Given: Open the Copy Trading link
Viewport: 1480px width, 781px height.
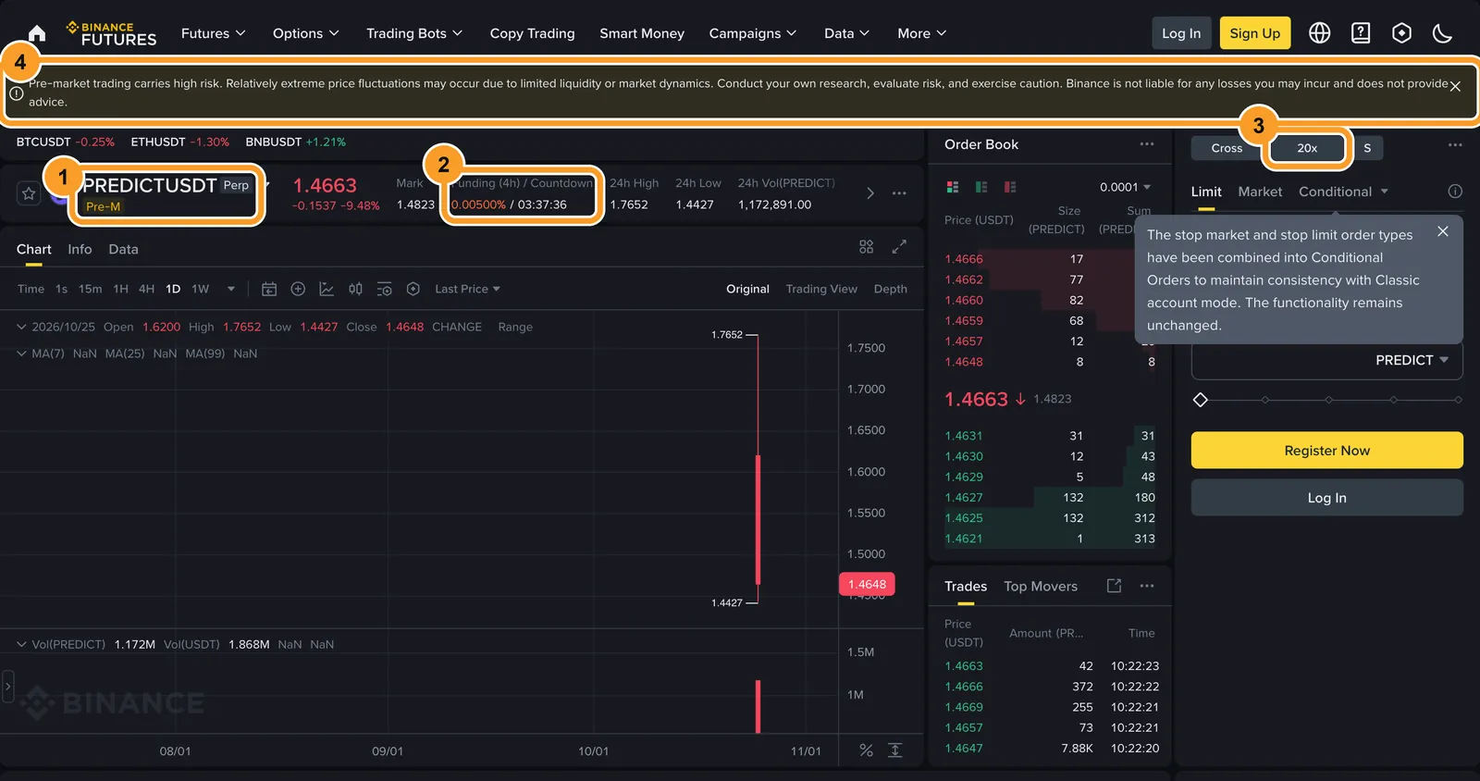Looking at the screenshot, I should click(x=533, y=33).
